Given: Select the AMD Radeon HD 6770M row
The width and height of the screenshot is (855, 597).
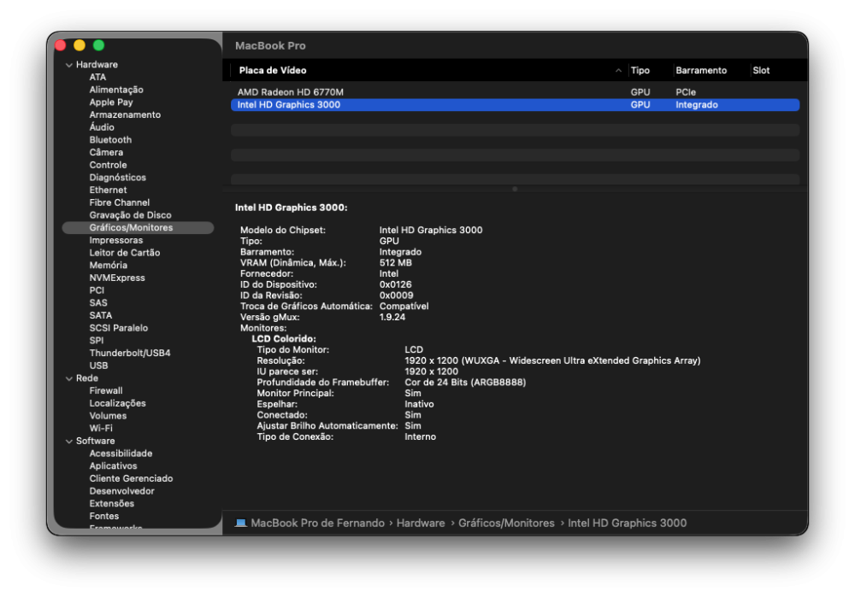Looking at the screenshot, I should (x=516, y=92).
